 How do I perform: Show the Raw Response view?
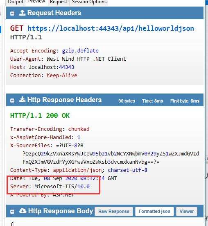(114, 212)
